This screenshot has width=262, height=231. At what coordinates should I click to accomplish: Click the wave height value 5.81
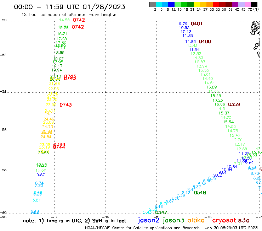point(36,200)
